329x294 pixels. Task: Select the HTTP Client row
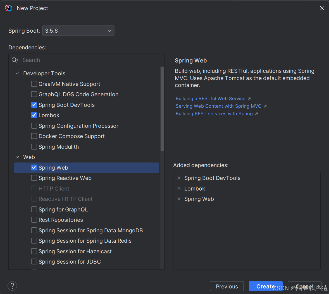point(87,188)
